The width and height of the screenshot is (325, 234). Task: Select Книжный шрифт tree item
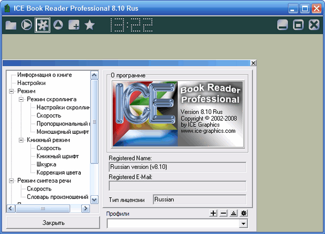coord(58,156)
